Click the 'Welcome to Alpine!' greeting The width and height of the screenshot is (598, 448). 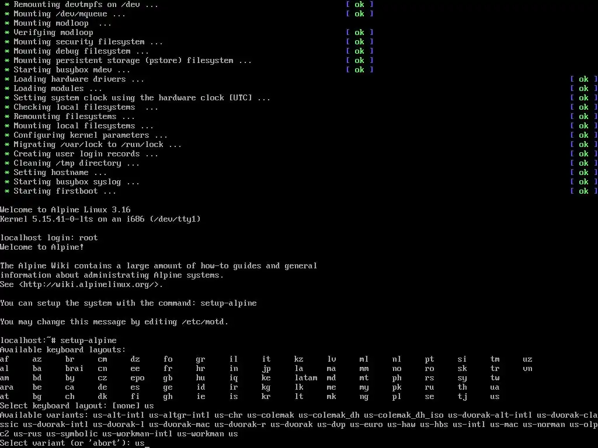point(42,247)
